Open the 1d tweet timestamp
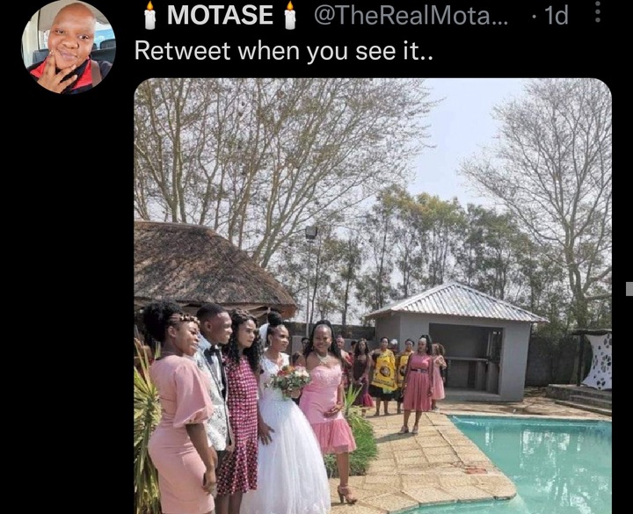Viewport: 633px width, 514px height. [556, 15]
